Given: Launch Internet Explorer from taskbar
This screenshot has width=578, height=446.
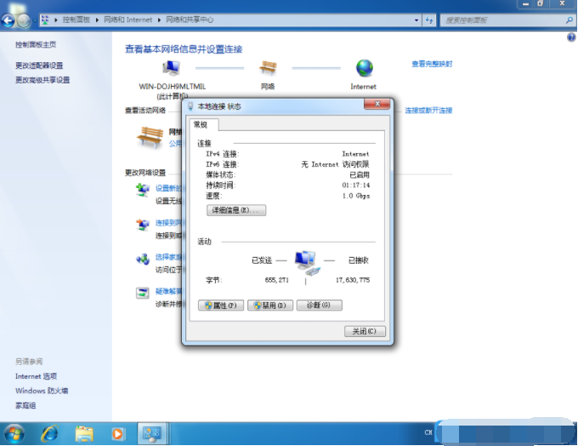Looking at the screenshot, I should pos(50,433).
